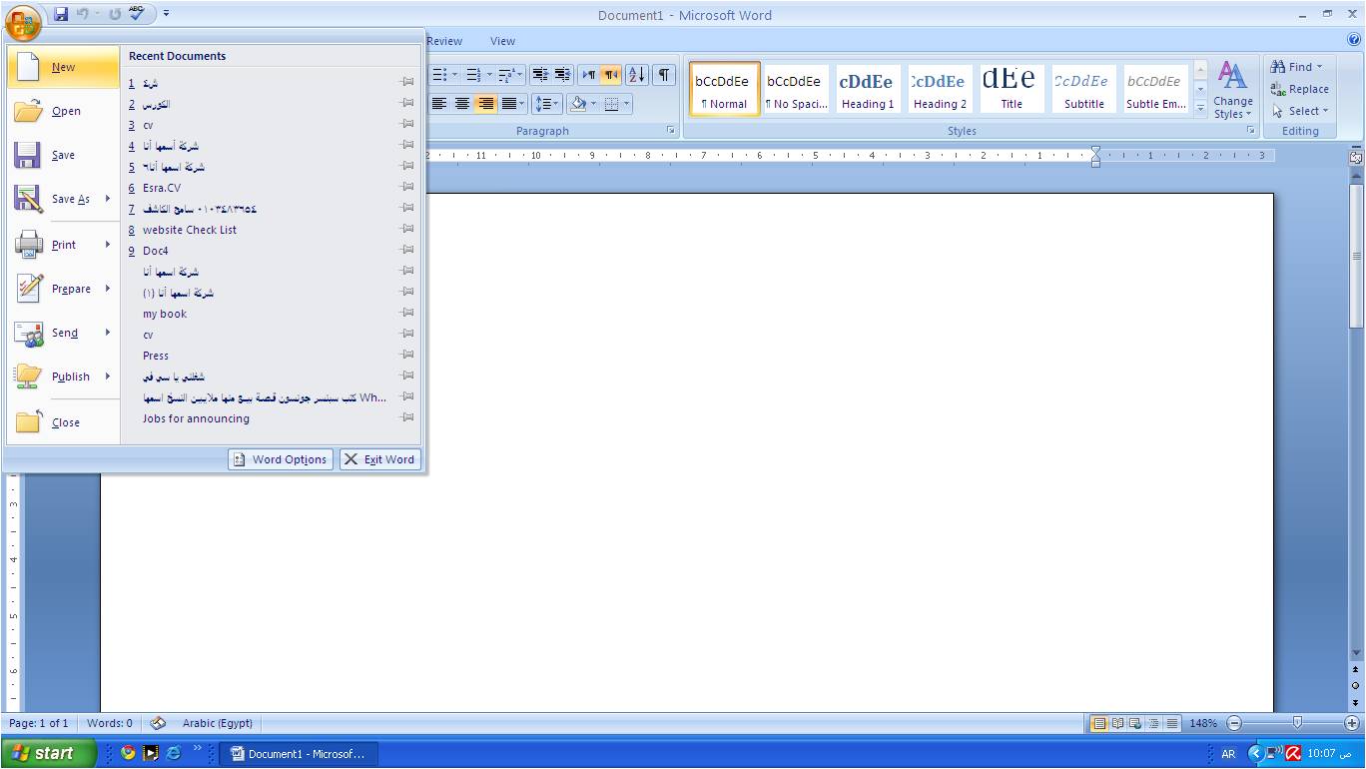
Task: Expand the Prepare submenu arrow
Action: (108, 289)
